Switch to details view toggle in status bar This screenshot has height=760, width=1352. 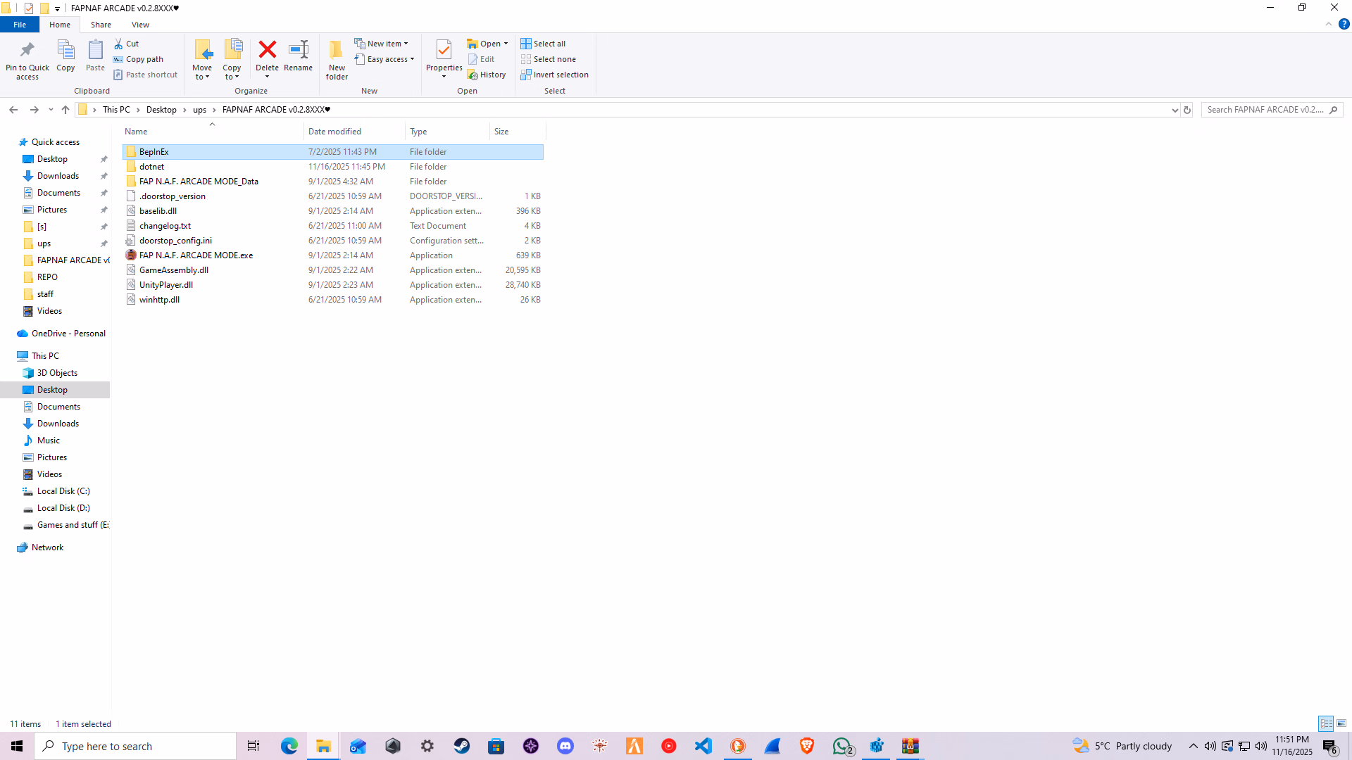pyautogui.click(x=1326, y=723)
